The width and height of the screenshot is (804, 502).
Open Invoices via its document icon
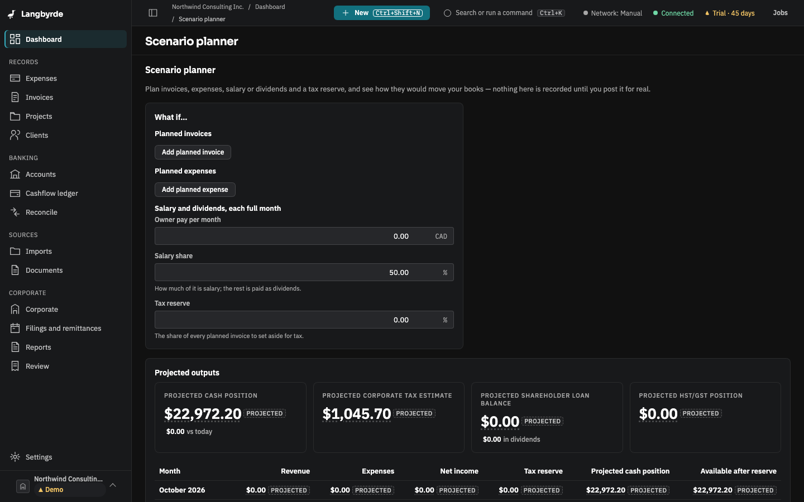(x=15, y=97)
